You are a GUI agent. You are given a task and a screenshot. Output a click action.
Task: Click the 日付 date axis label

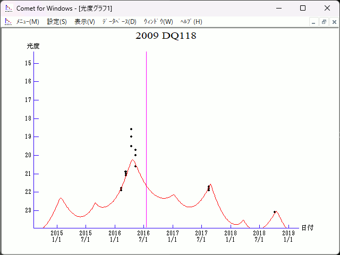(x=307, y=227)
